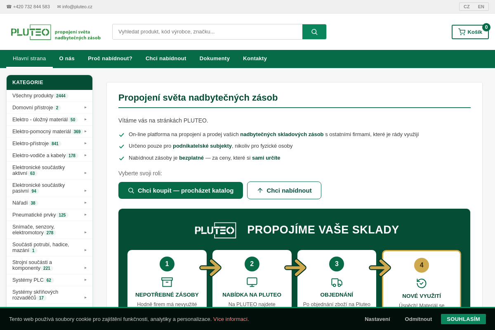Open O nás menu item
The height and width of the screenshot is (330, 495).
pos(67,59)
